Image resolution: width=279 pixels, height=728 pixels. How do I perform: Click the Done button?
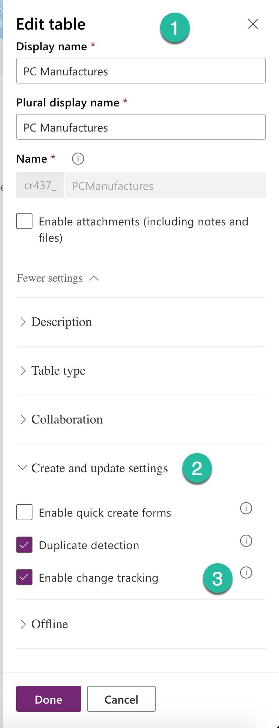point(49,699)
